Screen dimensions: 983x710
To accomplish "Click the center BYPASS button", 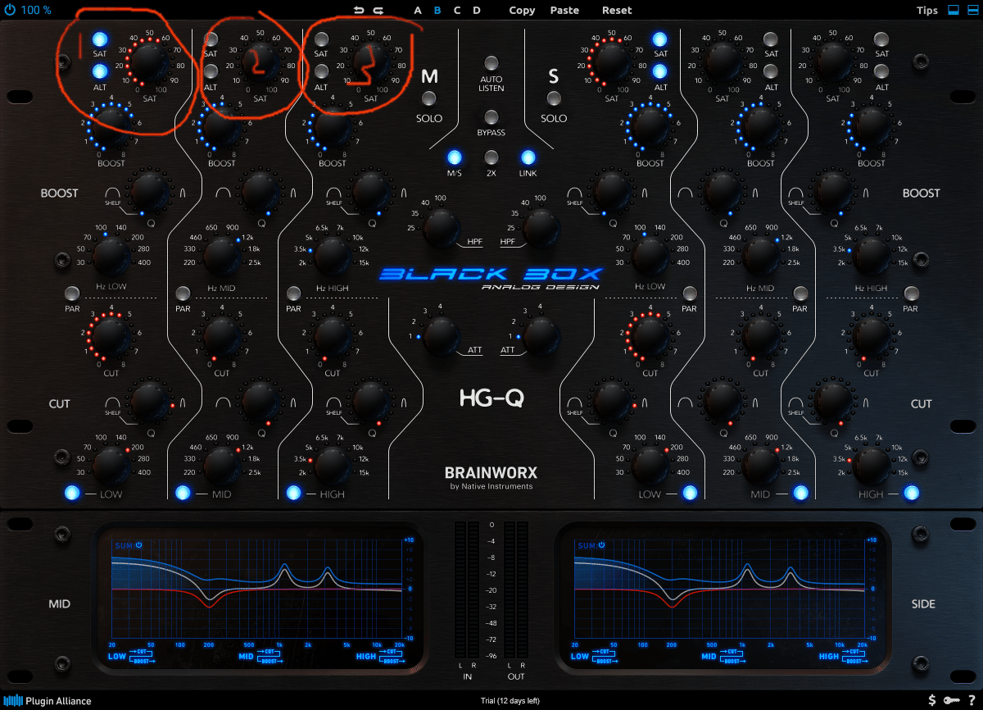I will point(491,116).
